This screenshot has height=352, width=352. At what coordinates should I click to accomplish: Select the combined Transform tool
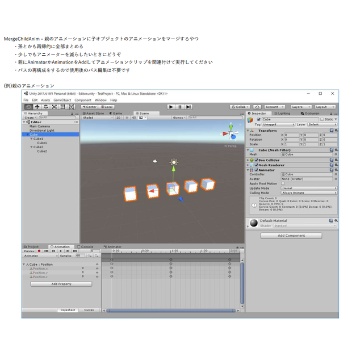[x=72, y=107]
